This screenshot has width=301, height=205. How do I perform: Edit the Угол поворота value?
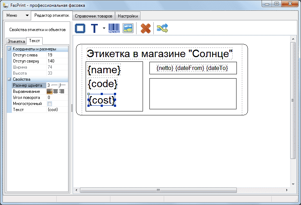[57, 97]
